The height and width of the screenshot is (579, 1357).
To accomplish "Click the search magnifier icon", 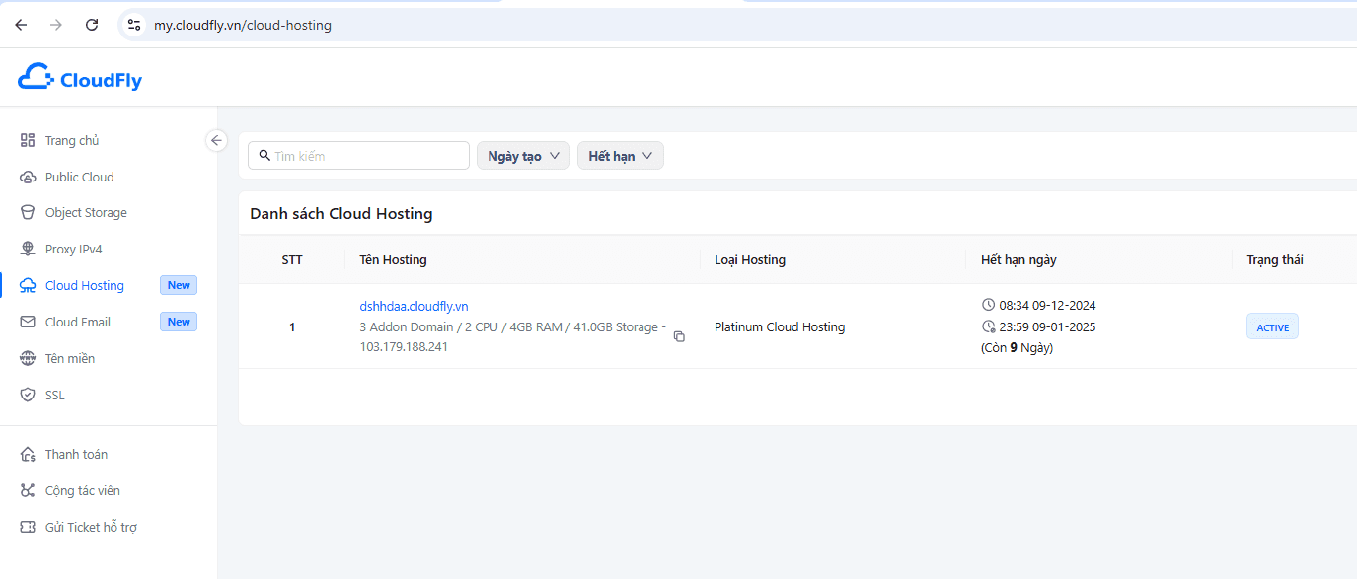I will (264, 155).
